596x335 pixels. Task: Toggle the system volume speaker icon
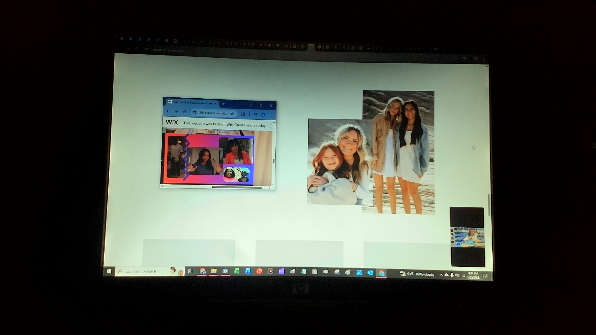point(457,275)
